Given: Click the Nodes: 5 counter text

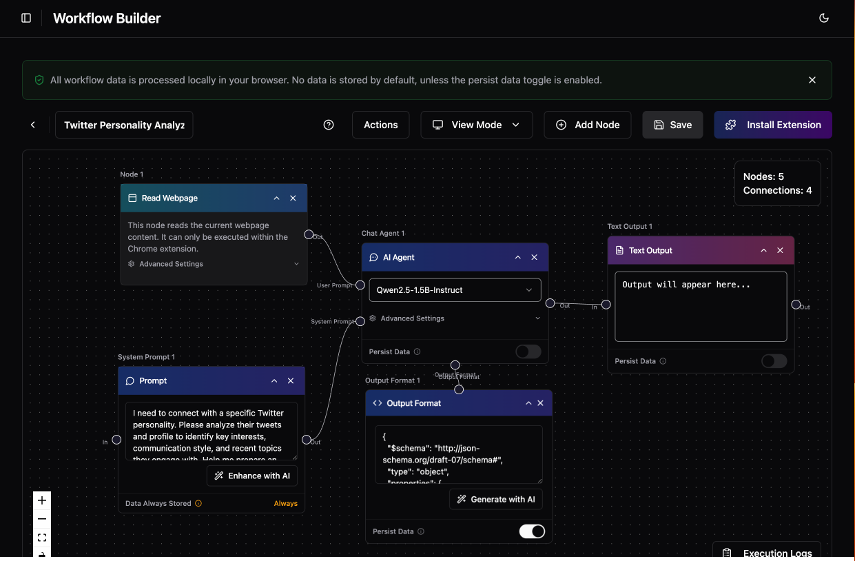Looking at the screenshot, I should coord(764,177).
